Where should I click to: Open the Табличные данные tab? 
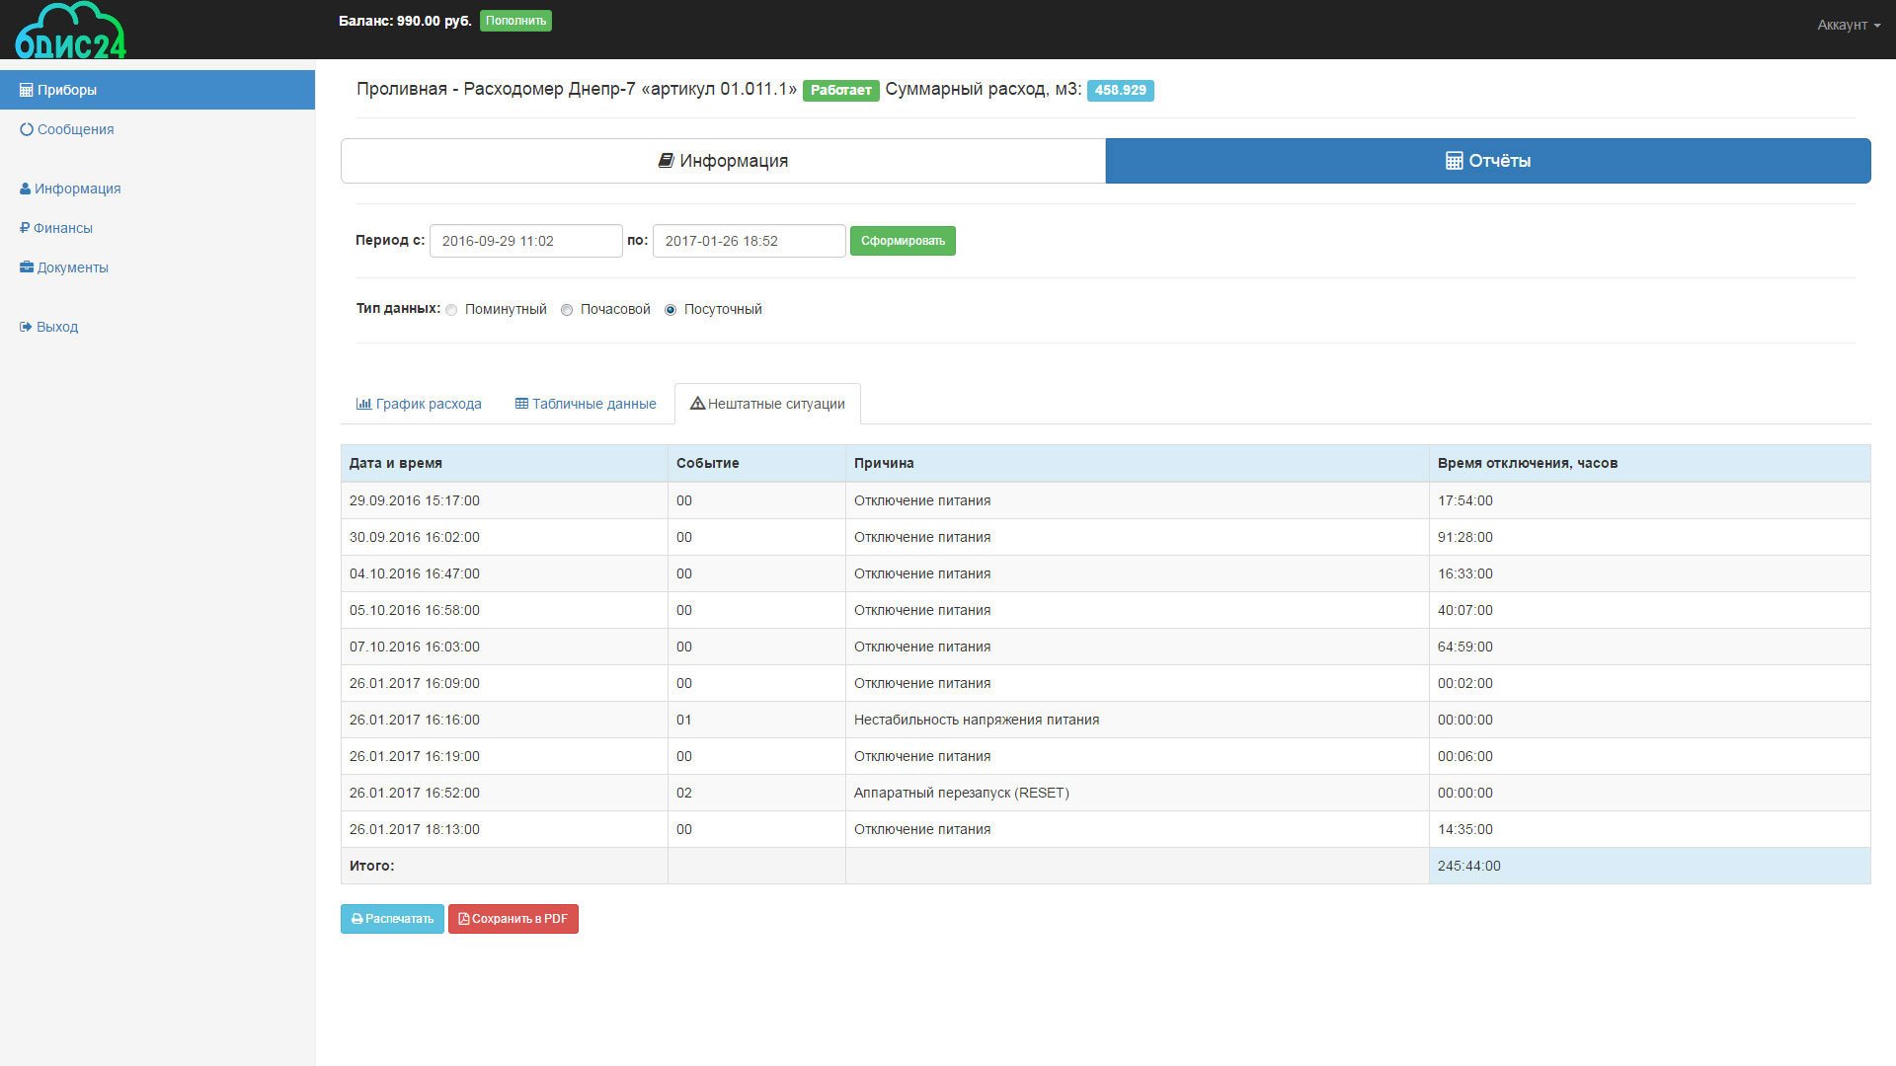coord(586,404)
